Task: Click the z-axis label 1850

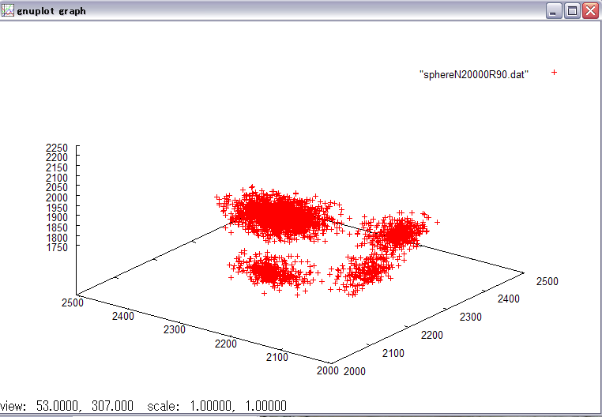Action: pos(56,227)
